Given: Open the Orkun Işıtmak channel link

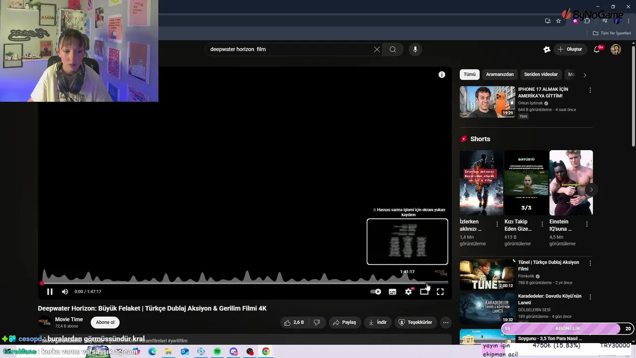Looking at the screenshot, I should coord(531,103).
